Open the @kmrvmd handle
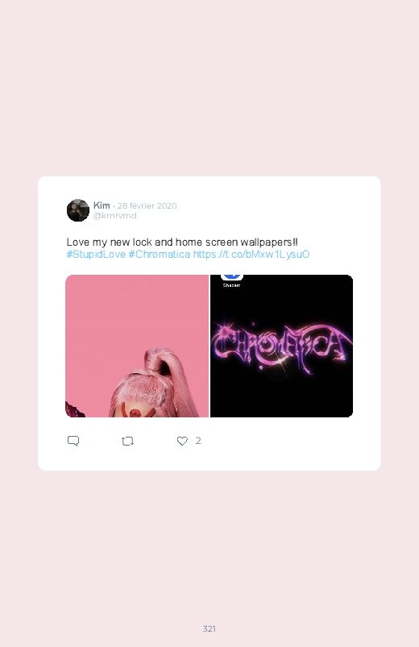This screenshot has width=419, height=647. pyautogui.click(x=114, y=215)
